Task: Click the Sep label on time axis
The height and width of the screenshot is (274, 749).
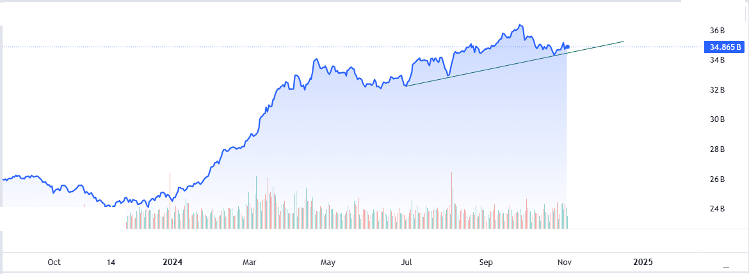Action: (x=486, y=263)
